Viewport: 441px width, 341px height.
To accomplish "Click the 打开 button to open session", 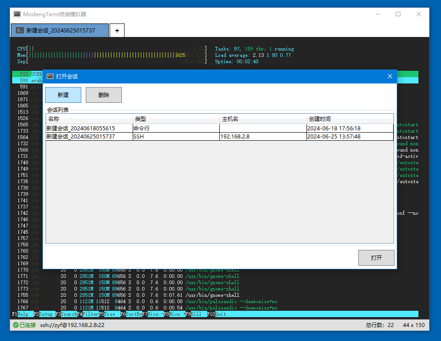I will [376, 258].
